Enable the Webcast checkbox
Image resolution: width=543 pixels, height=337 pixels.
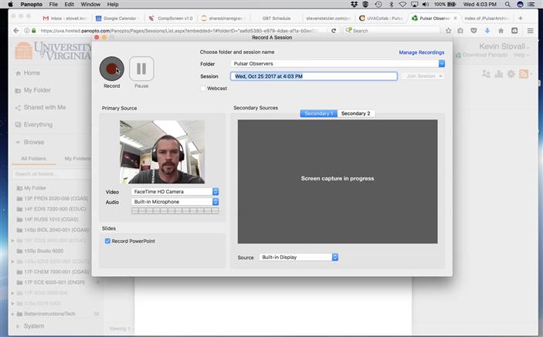pos(203,89)
